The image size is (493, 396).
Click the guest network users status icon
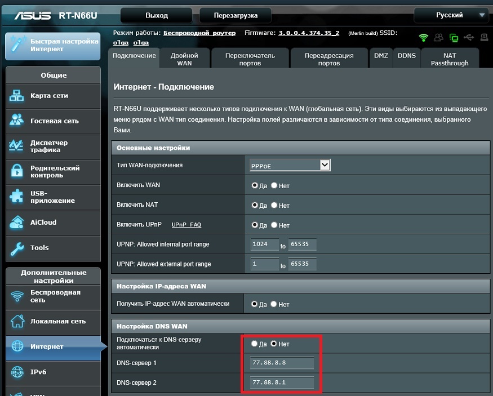pos(438,38)
